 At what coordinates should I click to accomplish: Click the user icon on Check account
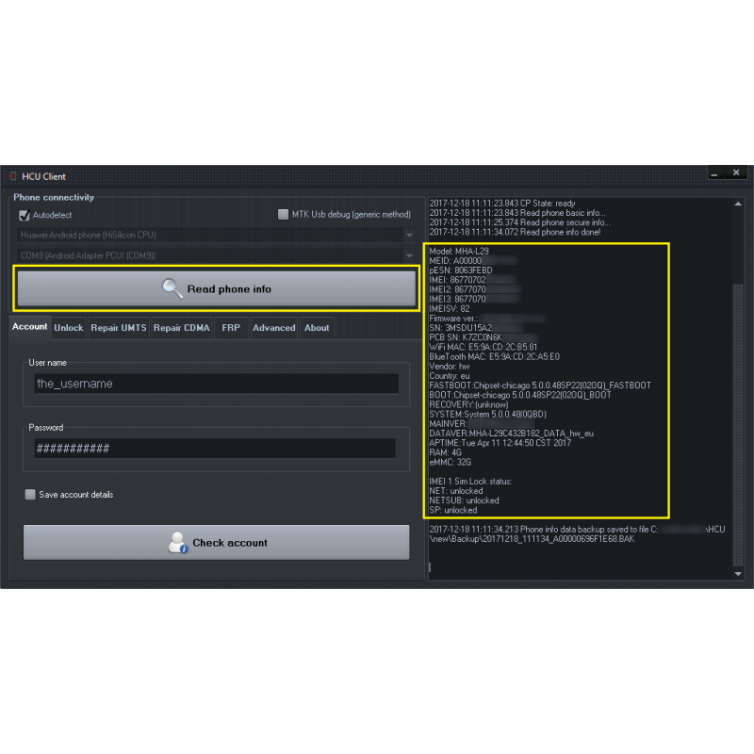(177, 543)
